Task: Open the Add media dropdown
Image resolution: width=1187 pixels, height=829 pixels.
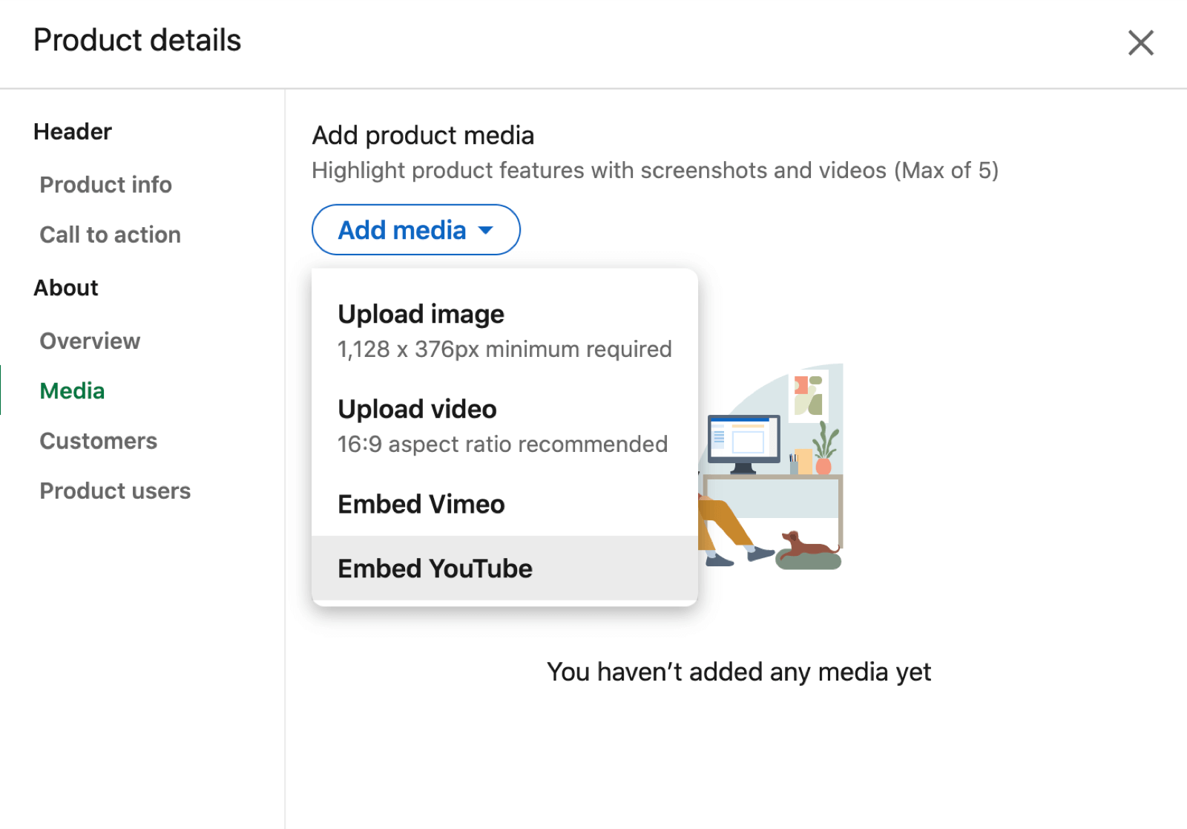Action: click(415, 230)
